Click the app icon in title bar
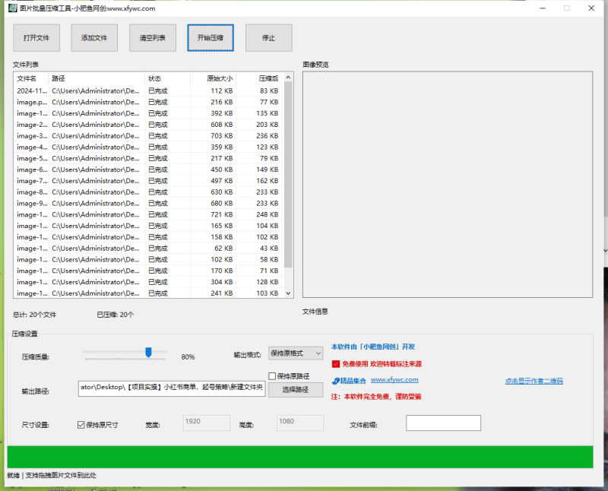This screenshot has height=491, width=608. tap(12, 8)
